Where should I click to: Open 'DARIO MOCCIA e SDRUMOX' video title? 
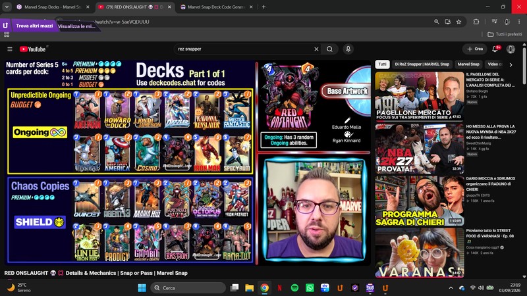pyautogui.click(x=490, y=184)
